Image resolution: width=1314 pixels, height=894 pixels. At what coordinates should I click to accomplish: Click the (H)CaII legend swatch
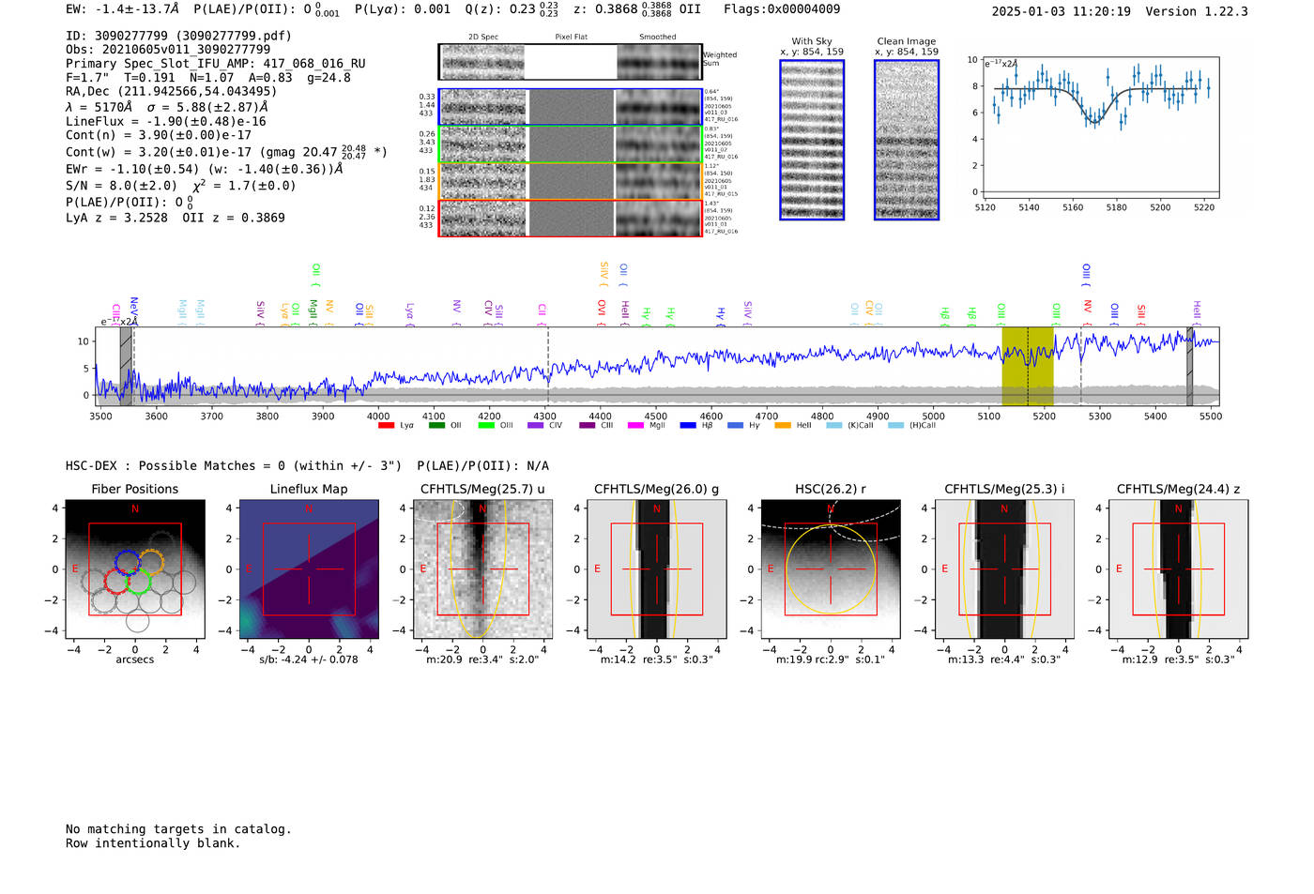895,425
